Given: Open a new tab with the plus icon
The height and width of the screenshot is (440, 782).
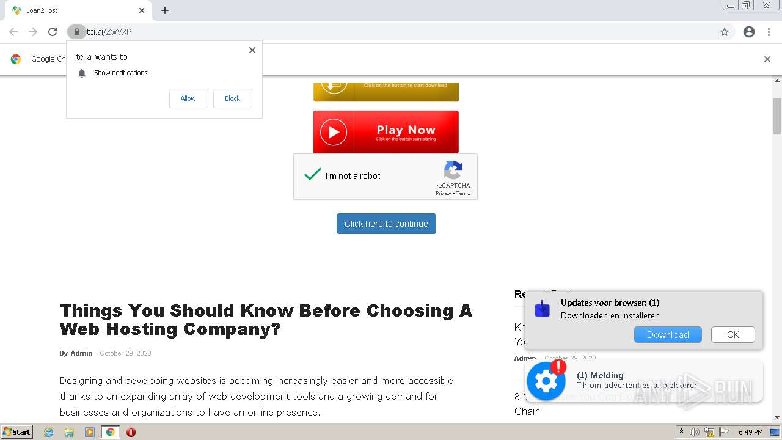Looking at the screenshot, I should [165, 10].
